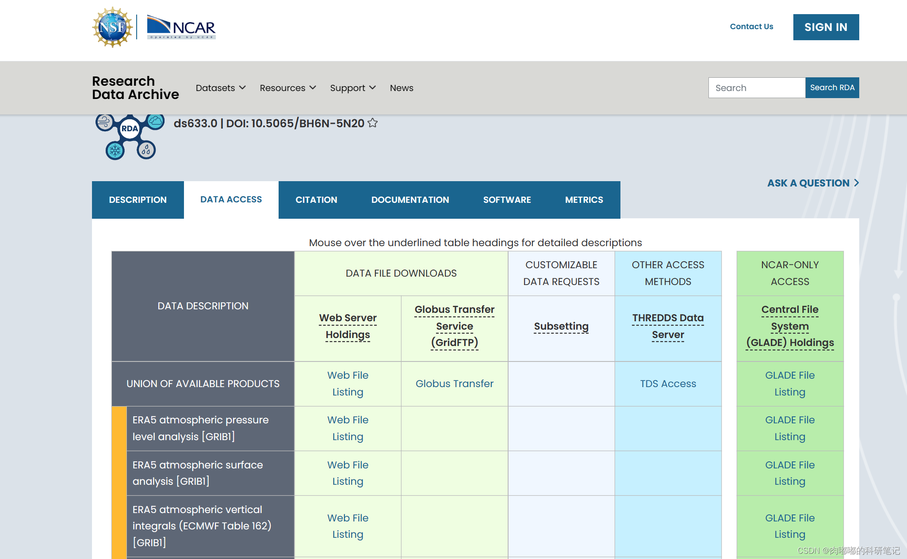Expand the Resources dropdown menu
Viewport: 907px width, 559px height.
point(287,88)
